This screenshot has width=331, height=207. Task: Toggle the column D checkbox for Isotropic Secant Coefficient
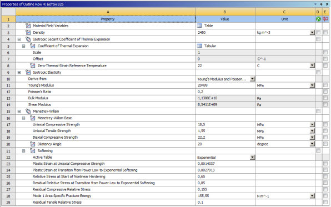click(318, 39)
